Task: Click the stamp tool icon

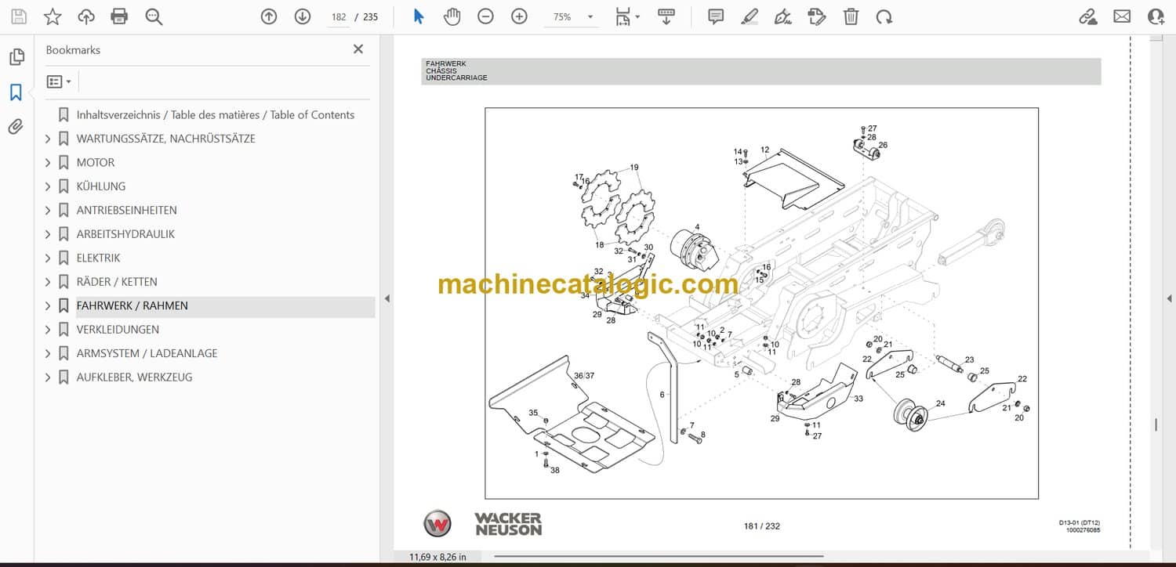Action: [x=816, y=16]
